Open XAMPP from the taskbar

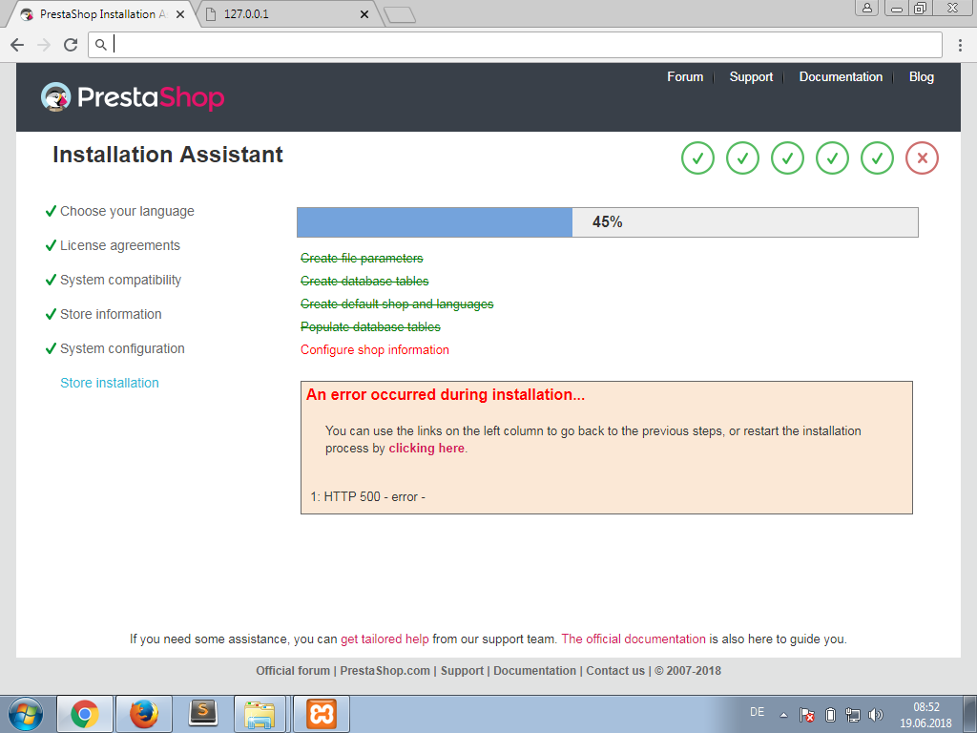point(321,714)
